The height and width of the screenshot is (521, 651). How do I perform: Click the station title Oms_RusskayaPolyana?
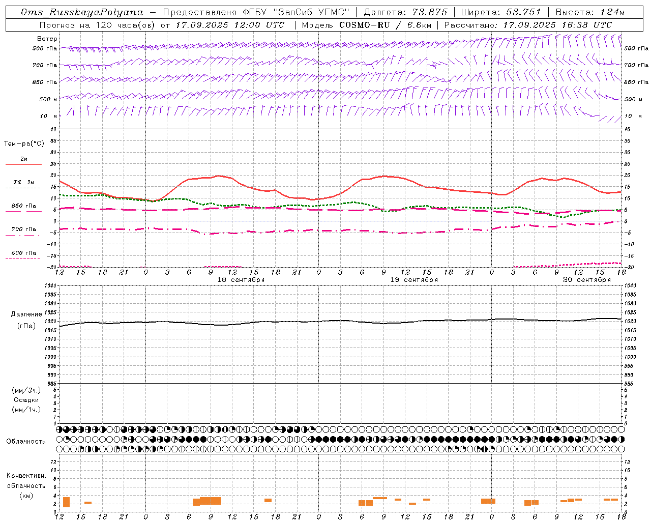point(82,12)
